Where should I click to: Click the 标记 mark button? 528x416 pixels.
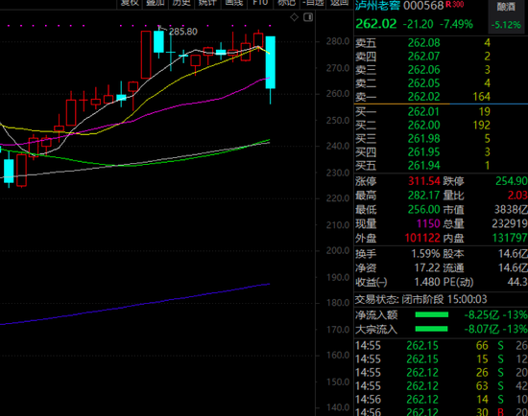pyautogui.click(x=286, y=3)
